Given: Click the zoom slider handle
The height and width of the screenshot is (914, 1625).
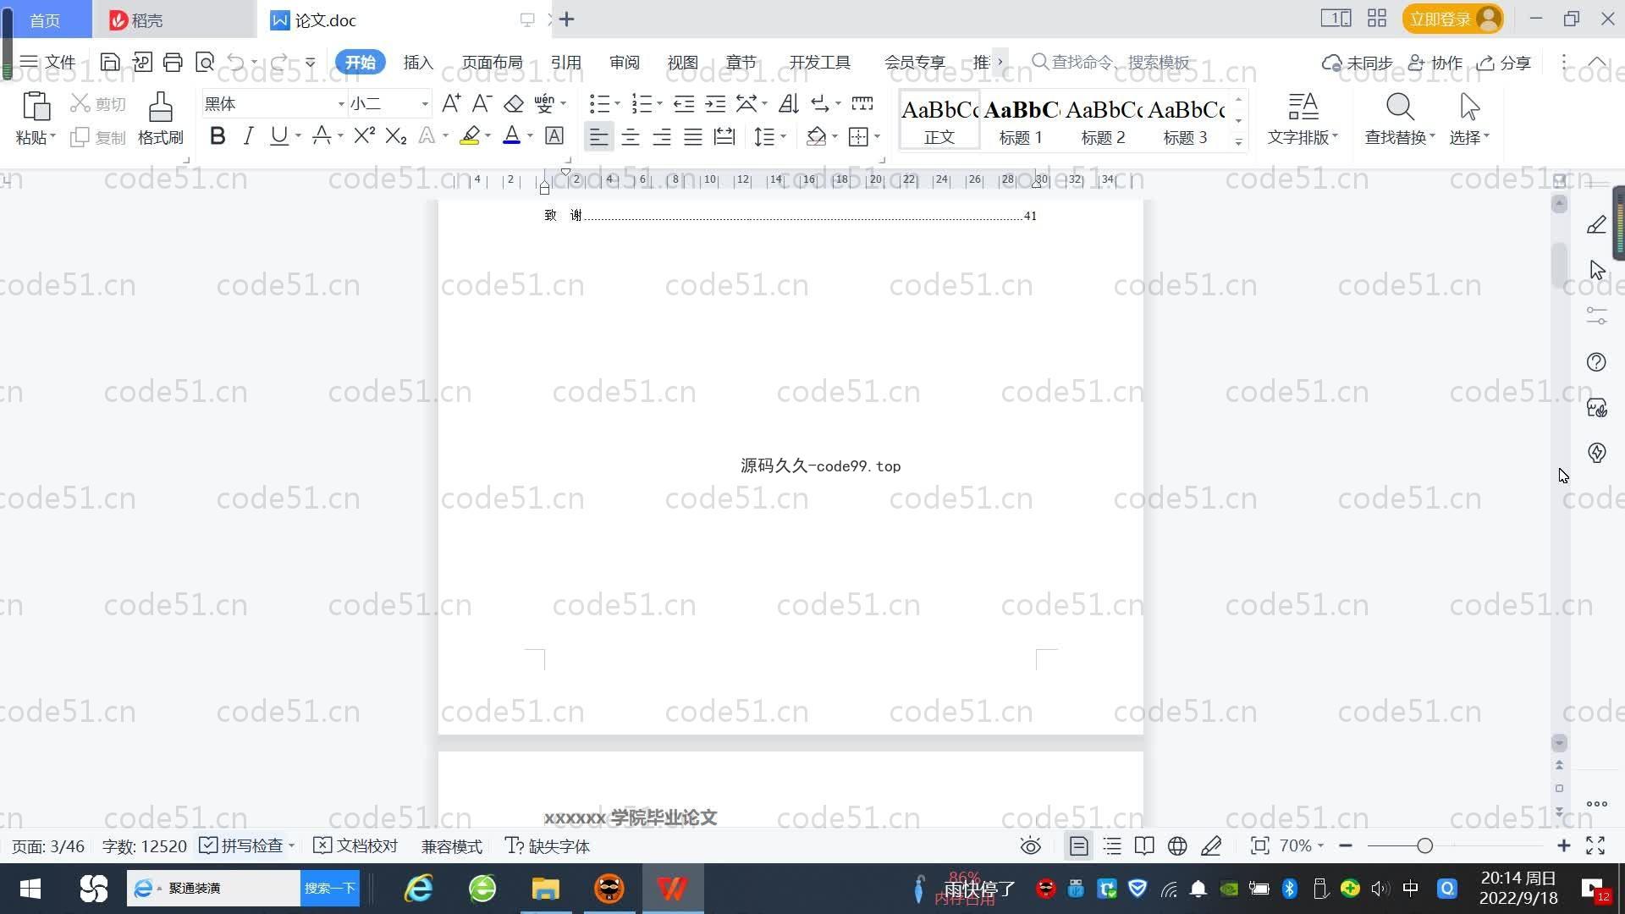Looking at the screenshot, I should (x=1424, y=845).
